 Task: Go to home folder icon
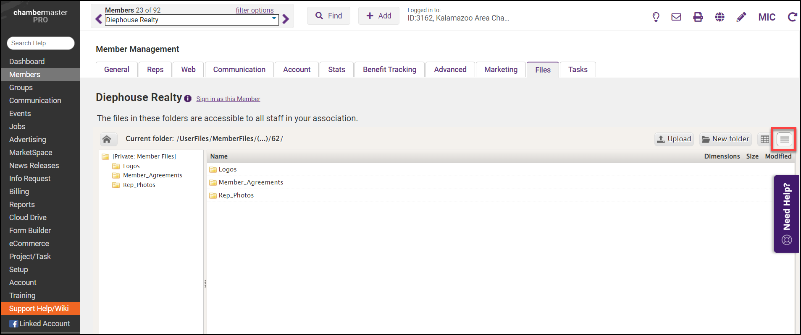click(x=107, y=139)
